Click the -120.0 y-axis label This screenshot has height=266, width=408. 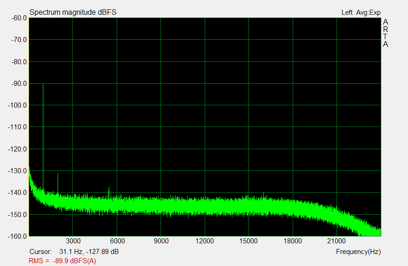[18, 149]
